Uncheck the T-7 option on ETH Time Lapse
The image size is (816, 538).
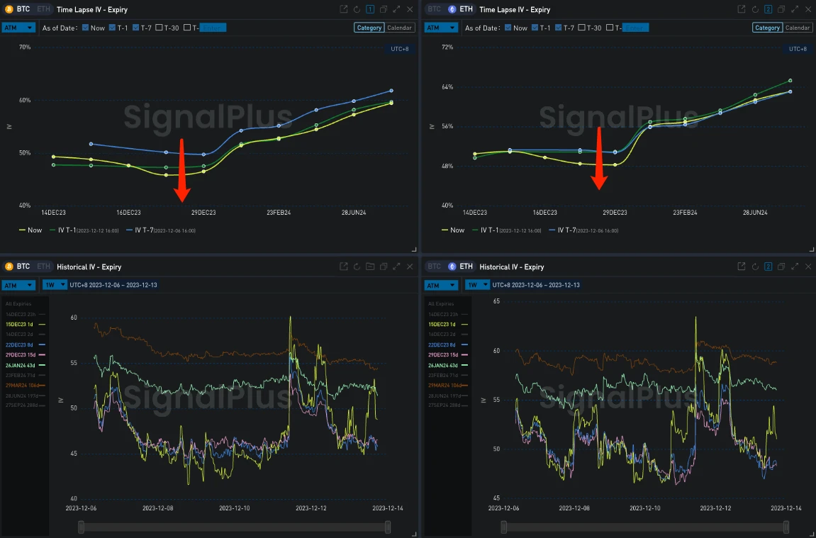coord(558,27)
